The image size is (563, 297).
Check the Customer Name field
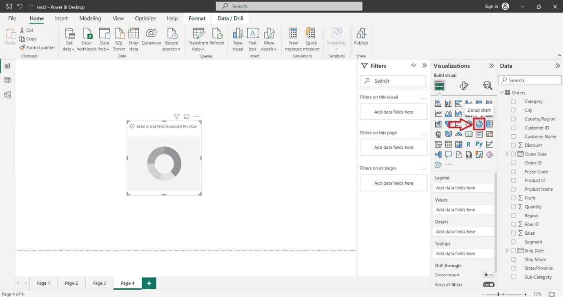coord(513,136)
